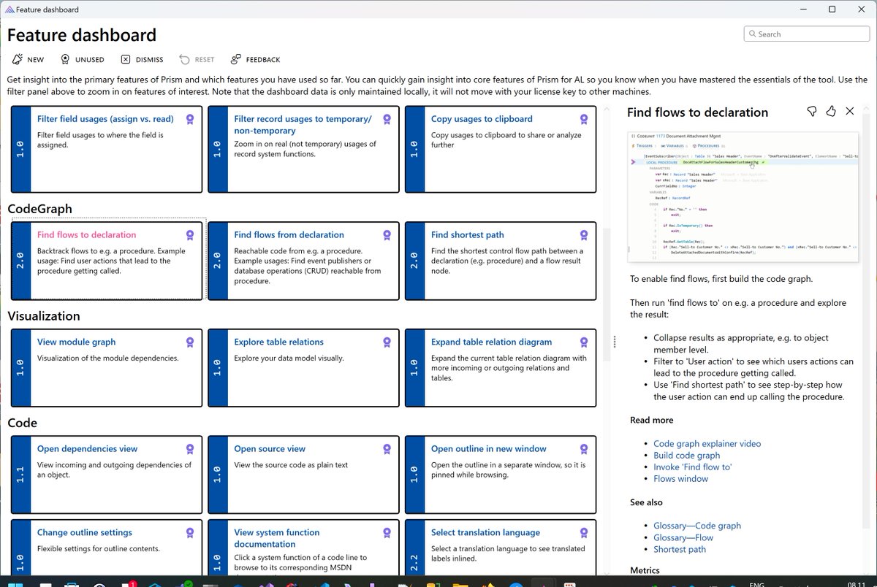877x587 pixels.
Task: Click medal badge on Filter field usages card
Action: click(190, 119)
